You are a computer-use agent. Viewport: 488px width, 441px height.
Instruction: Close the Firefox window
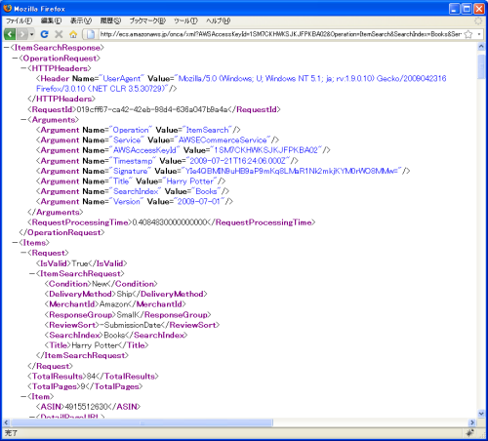(x=479, y=9)
